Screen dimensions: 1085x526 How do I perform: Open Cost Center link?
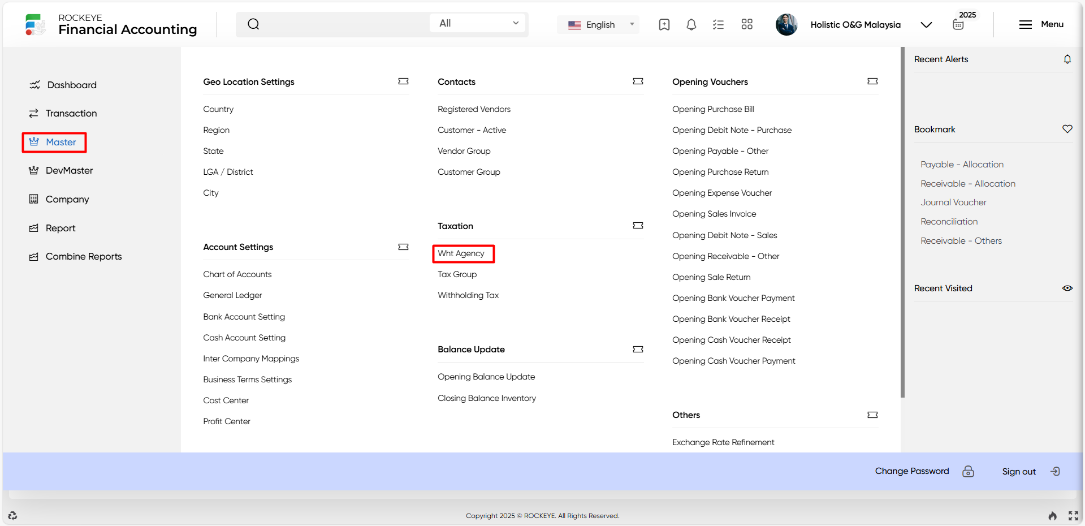[226, 400]
